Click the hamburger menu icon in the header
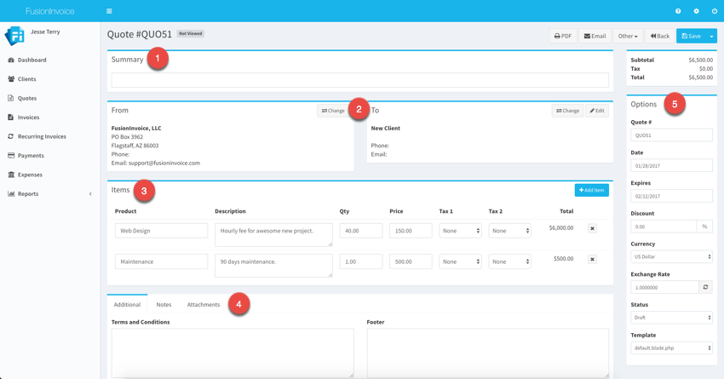 (x=109, y=11)
